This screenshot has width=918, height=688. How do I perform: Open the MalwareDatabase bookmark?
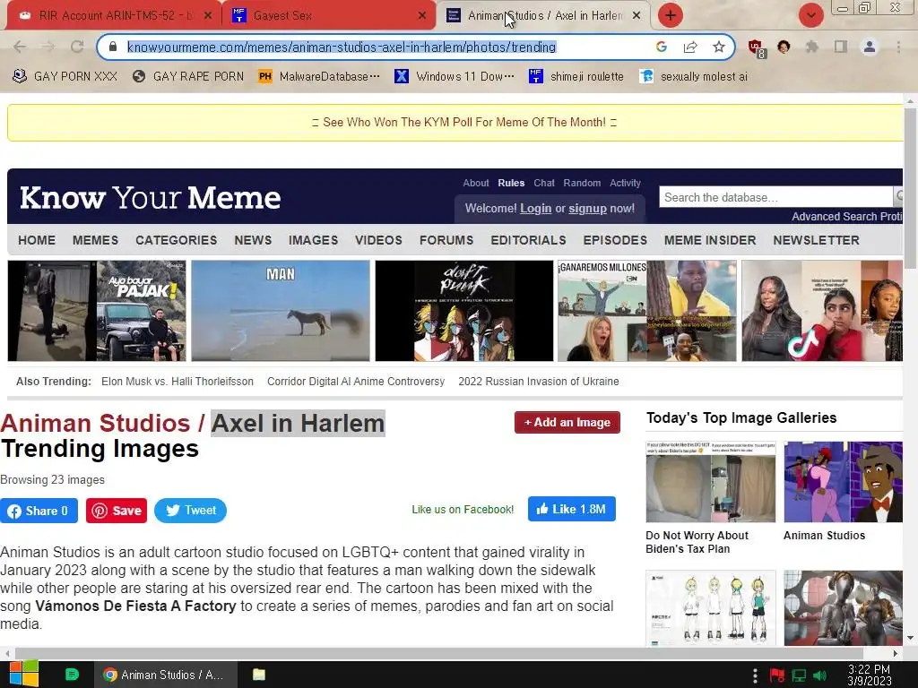[319, 77]
